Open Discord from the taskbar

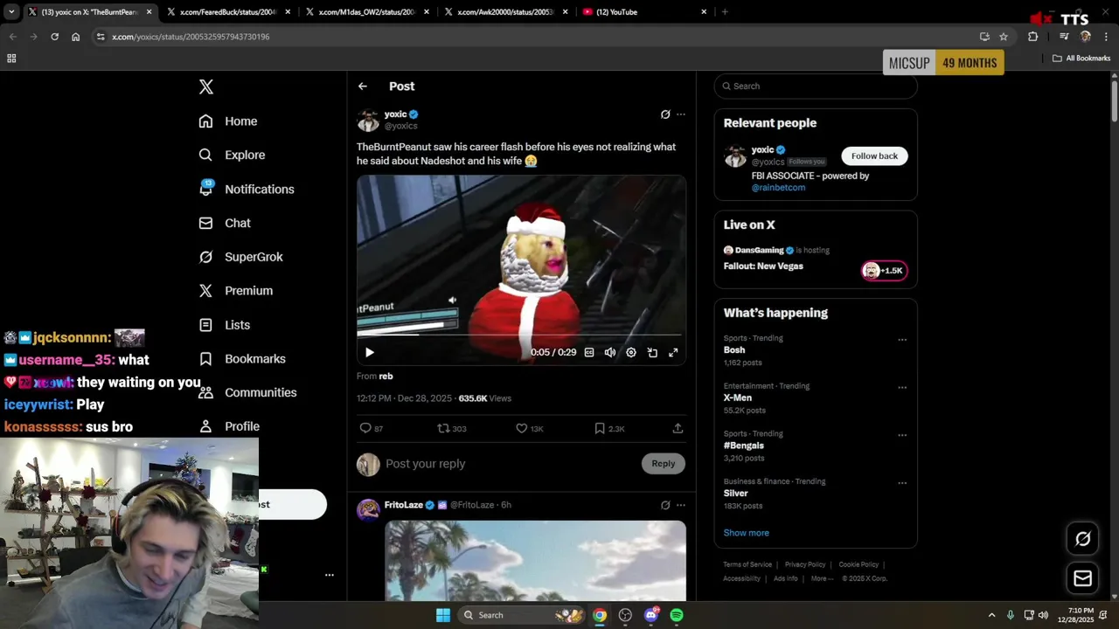pos(650,615)
